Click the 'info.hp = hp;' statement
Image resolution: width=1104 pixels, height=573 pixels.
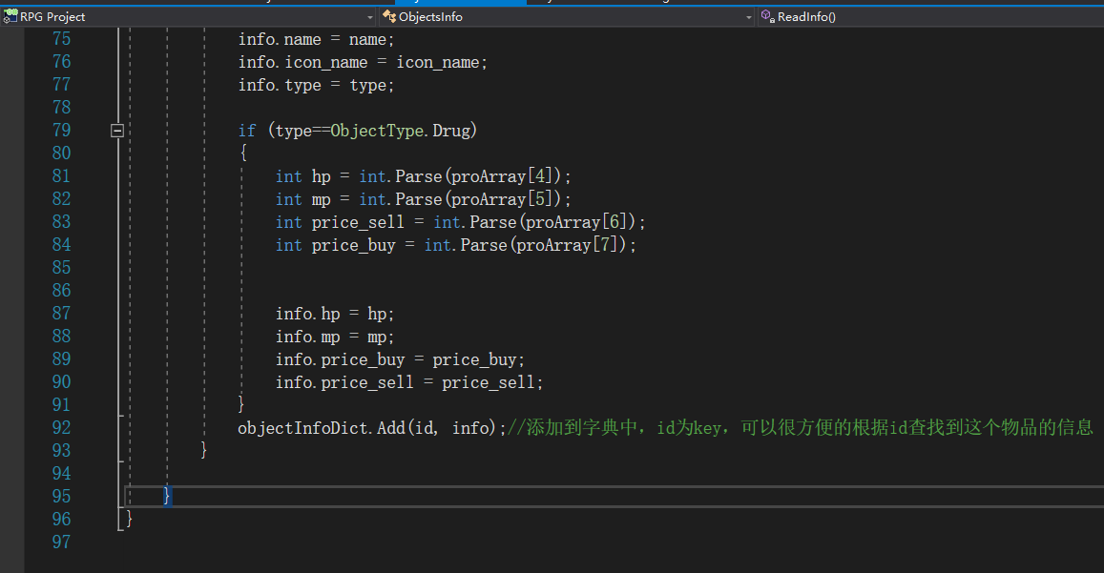[x=334, y=314]
